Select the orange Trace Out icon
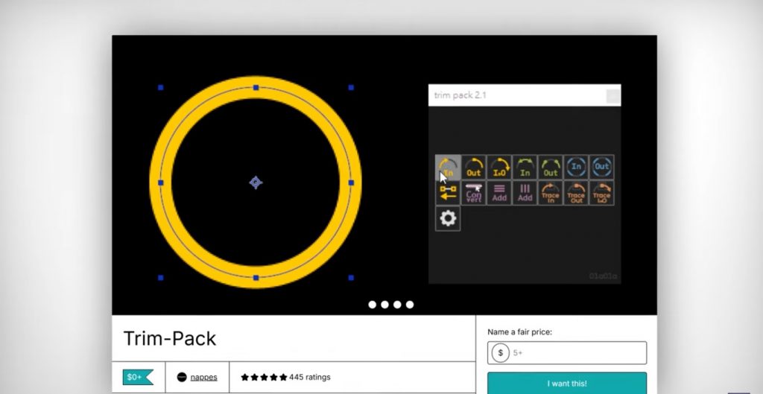Screen dimensions: 763x394 (576, 193)
